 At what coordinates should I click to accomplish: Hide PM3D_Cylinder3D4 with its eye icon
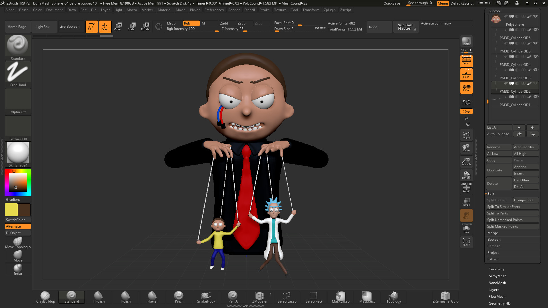[x=536, y=56]
